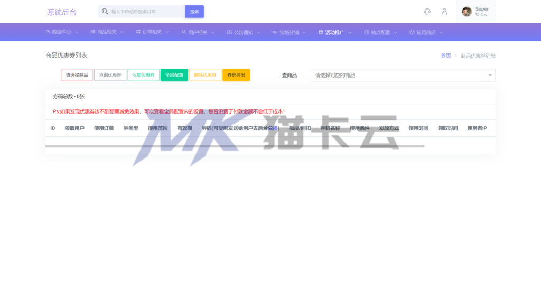Viewport: 541px width, 308px height.
Task: Expand the 商品相关 chevron
Action: click(x=122, y=32)
